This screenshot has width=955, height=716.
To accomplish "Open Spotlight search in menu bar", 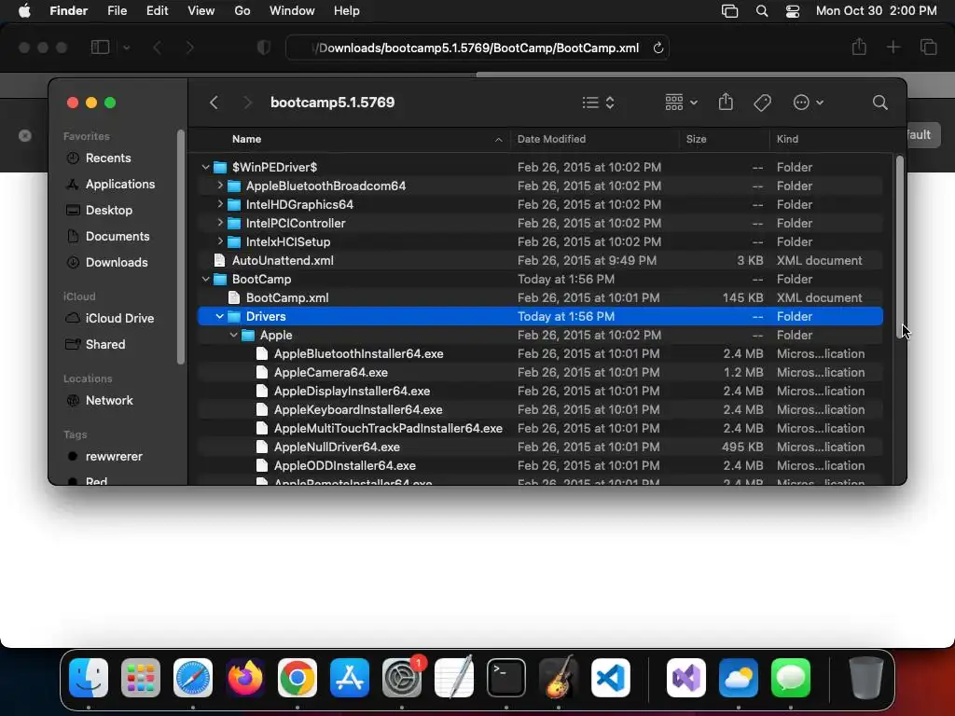I will pos(761,11).
